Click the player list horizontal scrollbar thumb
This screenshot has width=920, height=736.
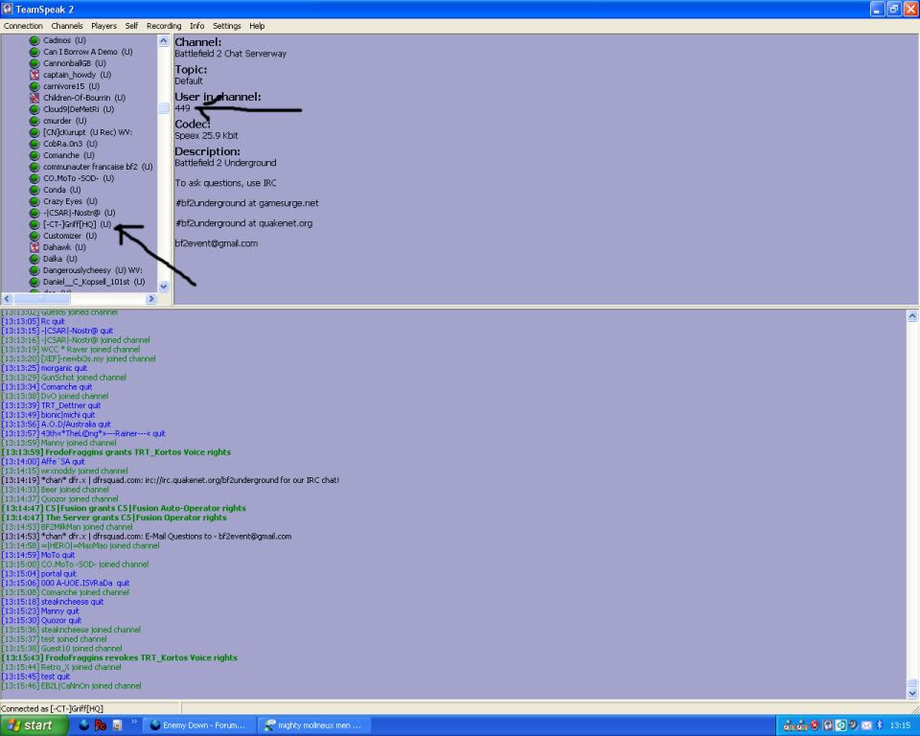click(x=41, y=298)
